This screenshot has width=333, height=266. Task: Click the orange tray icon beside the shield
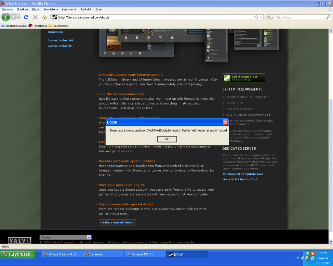tap(313, 253)
